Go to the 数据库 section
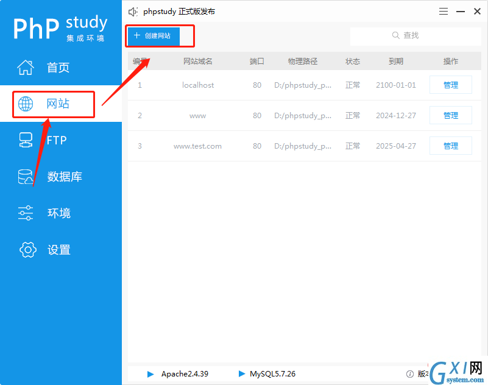Image resolution: width=488 pixels, height=385 pixels. coord(65,177)
